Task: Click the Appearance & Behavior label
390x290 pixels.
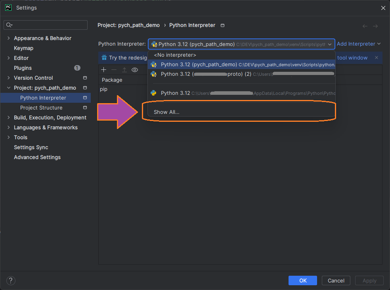Action: [x=42, y=38]
